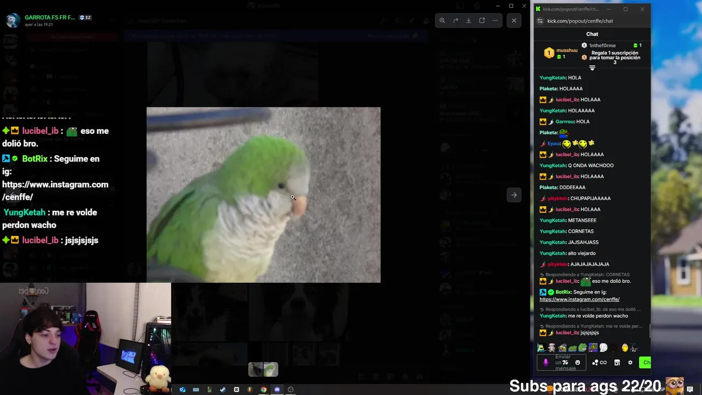
Task: Click musshuu top gifter entry
Action: click(x=561, y=53)
